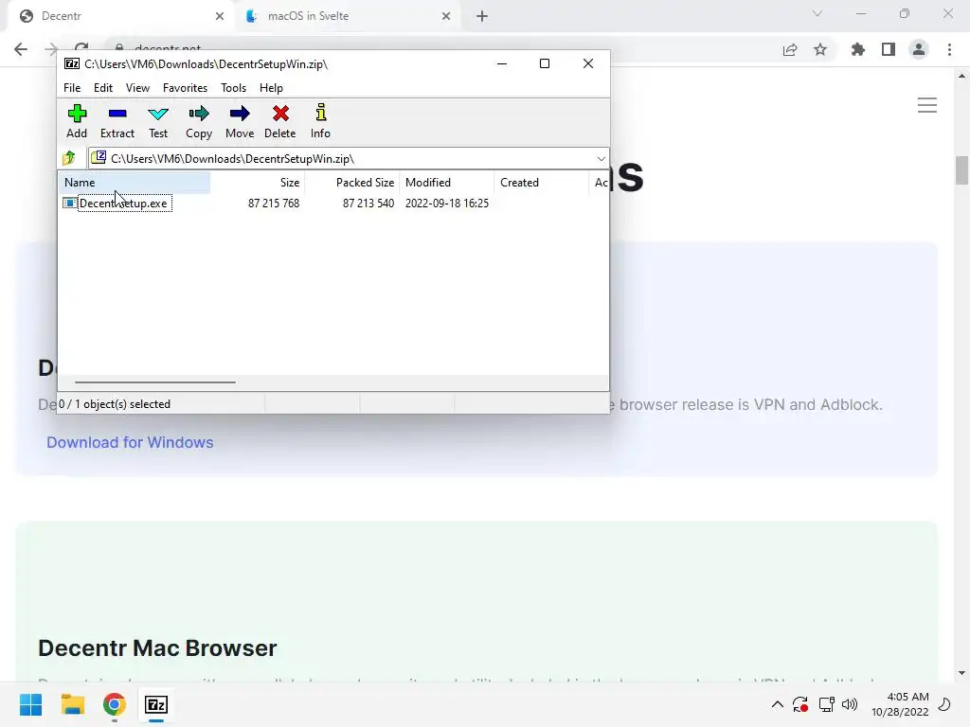Sort by Modified column header
970x727 pixels.
[x=447, y=183]
